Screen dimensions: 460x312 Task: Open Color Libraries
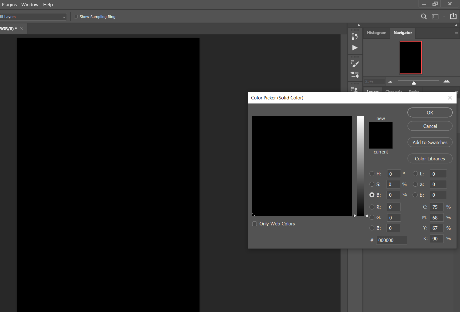pos(430,159)
